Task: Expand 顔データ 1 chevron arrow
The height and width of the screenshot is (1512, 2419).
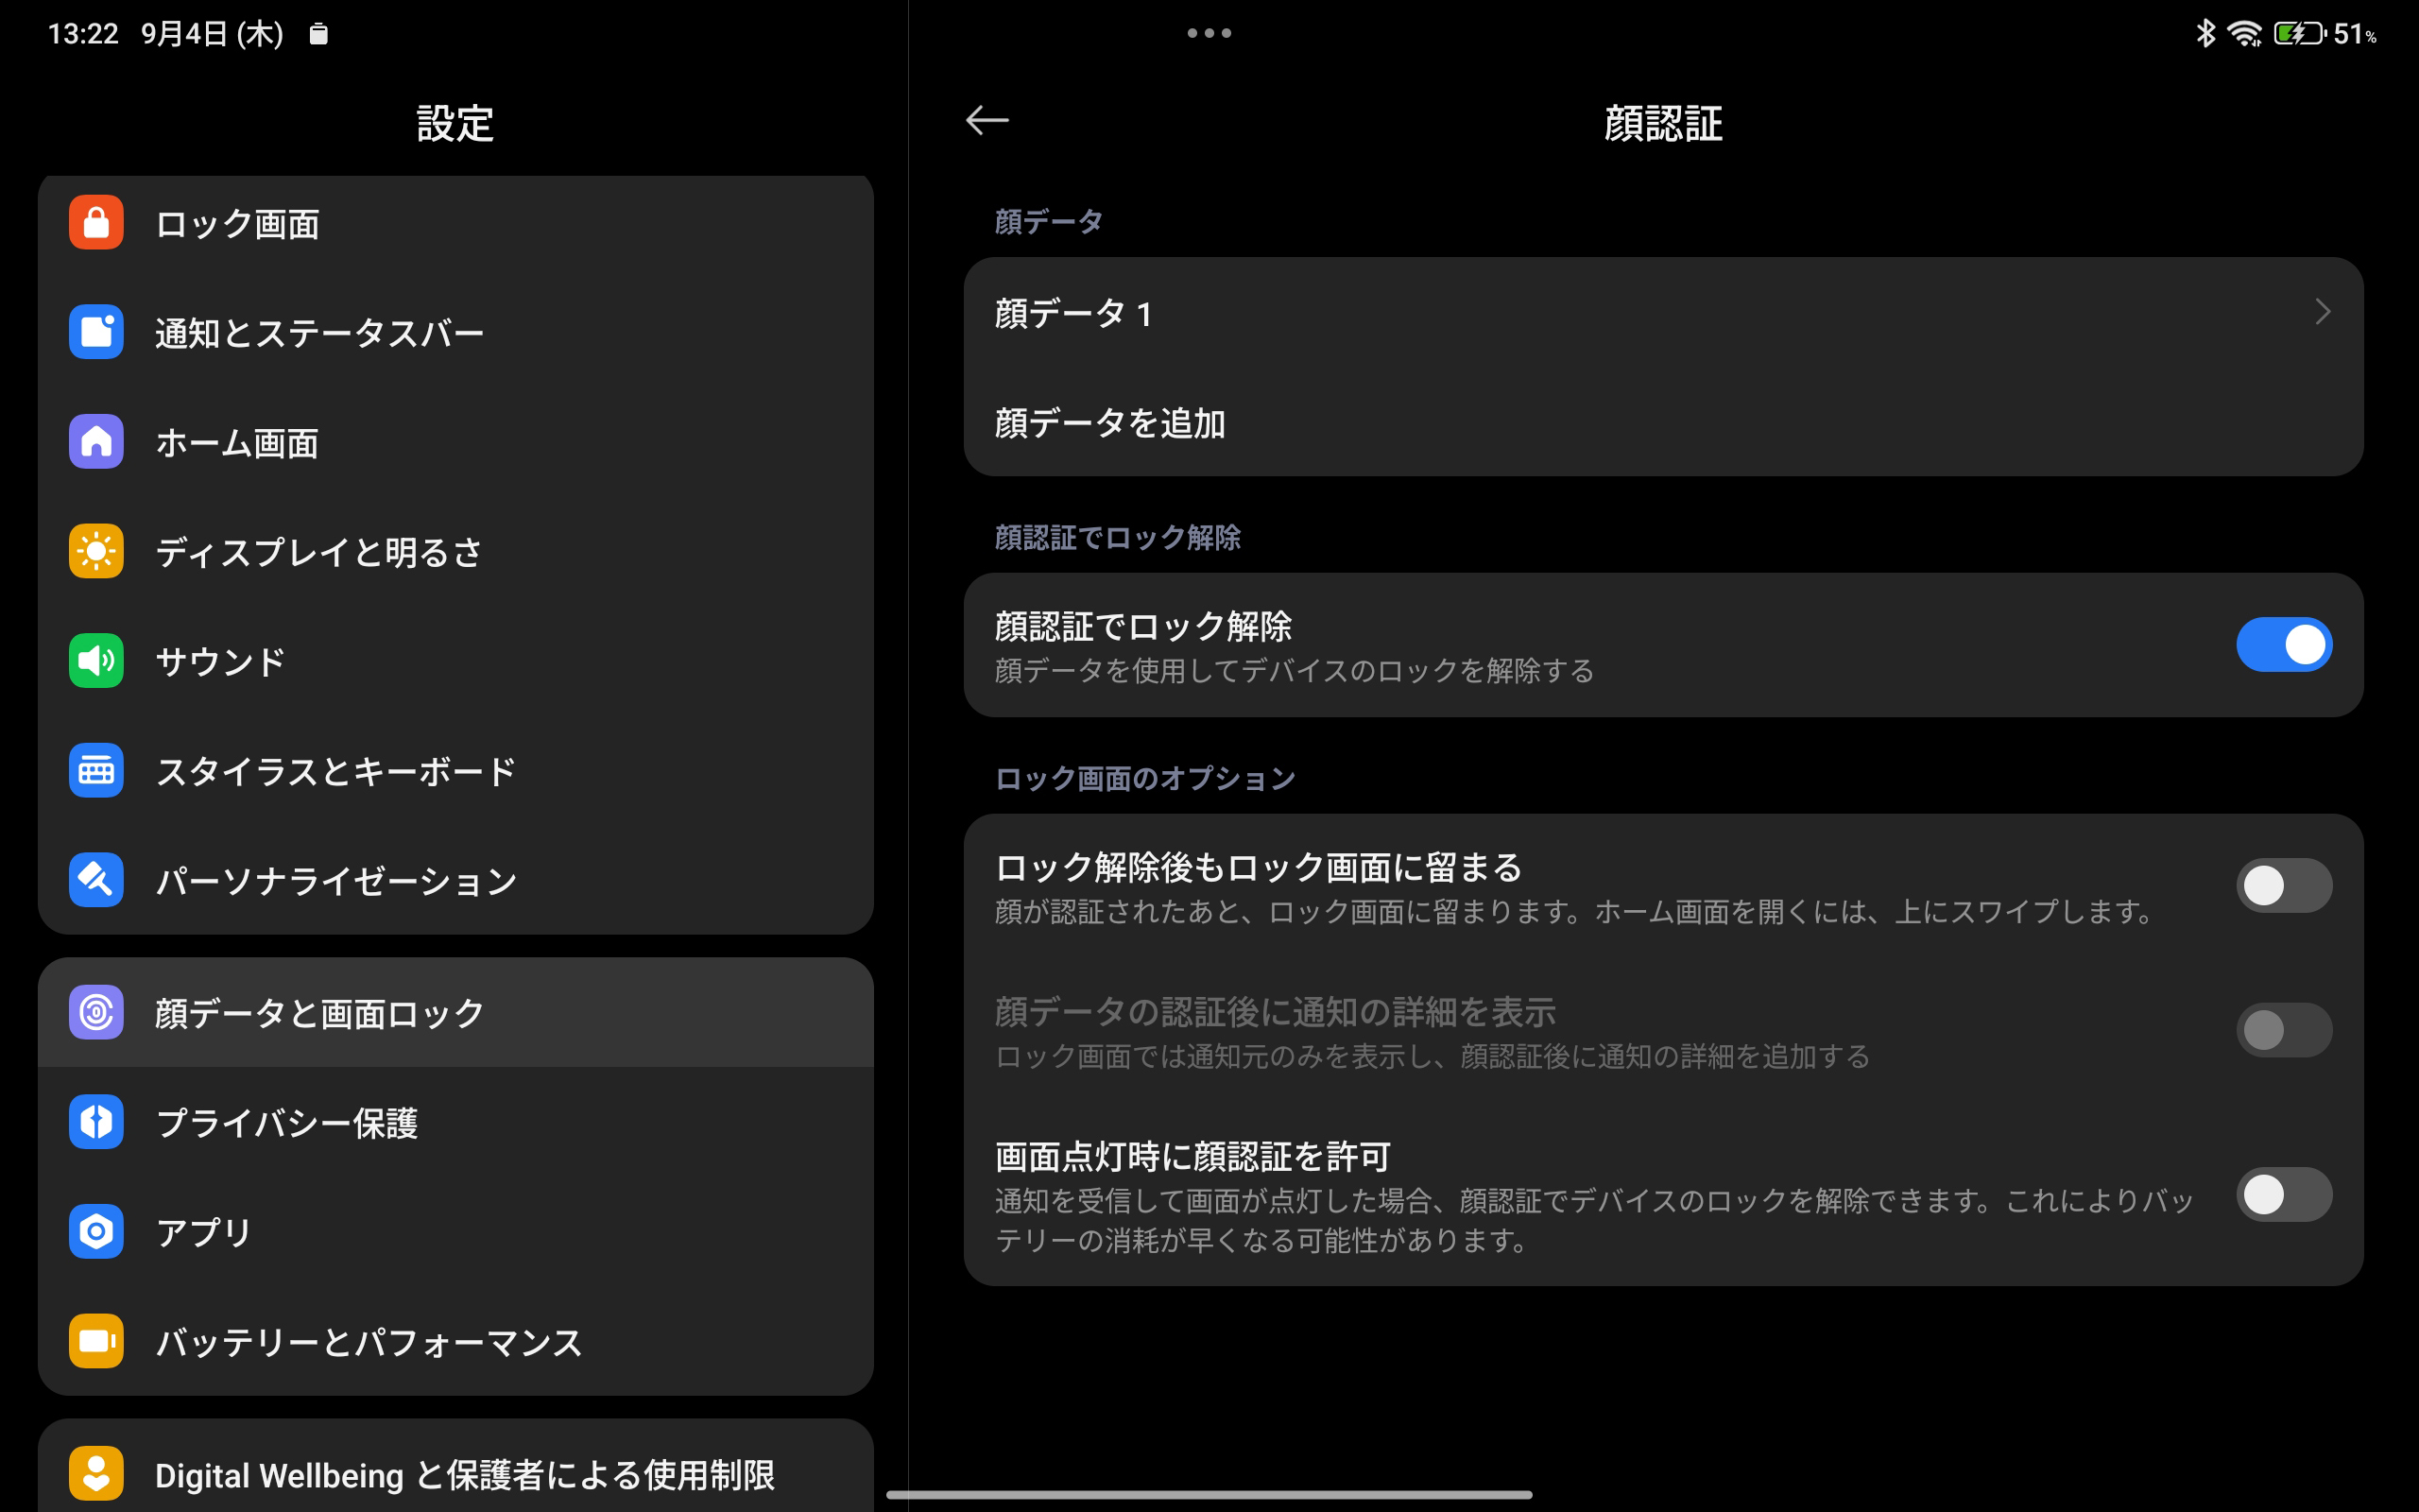Action: 2322,312
